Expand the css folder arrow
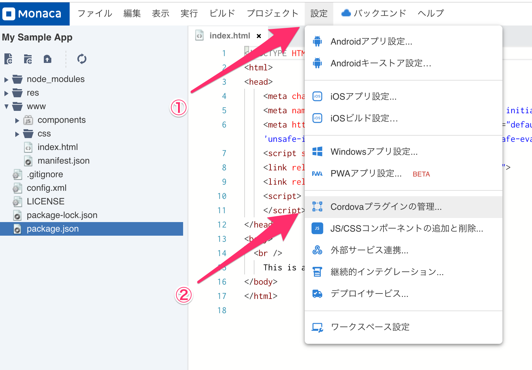Viewport: 532px width, 370px height. click(17, 134)
